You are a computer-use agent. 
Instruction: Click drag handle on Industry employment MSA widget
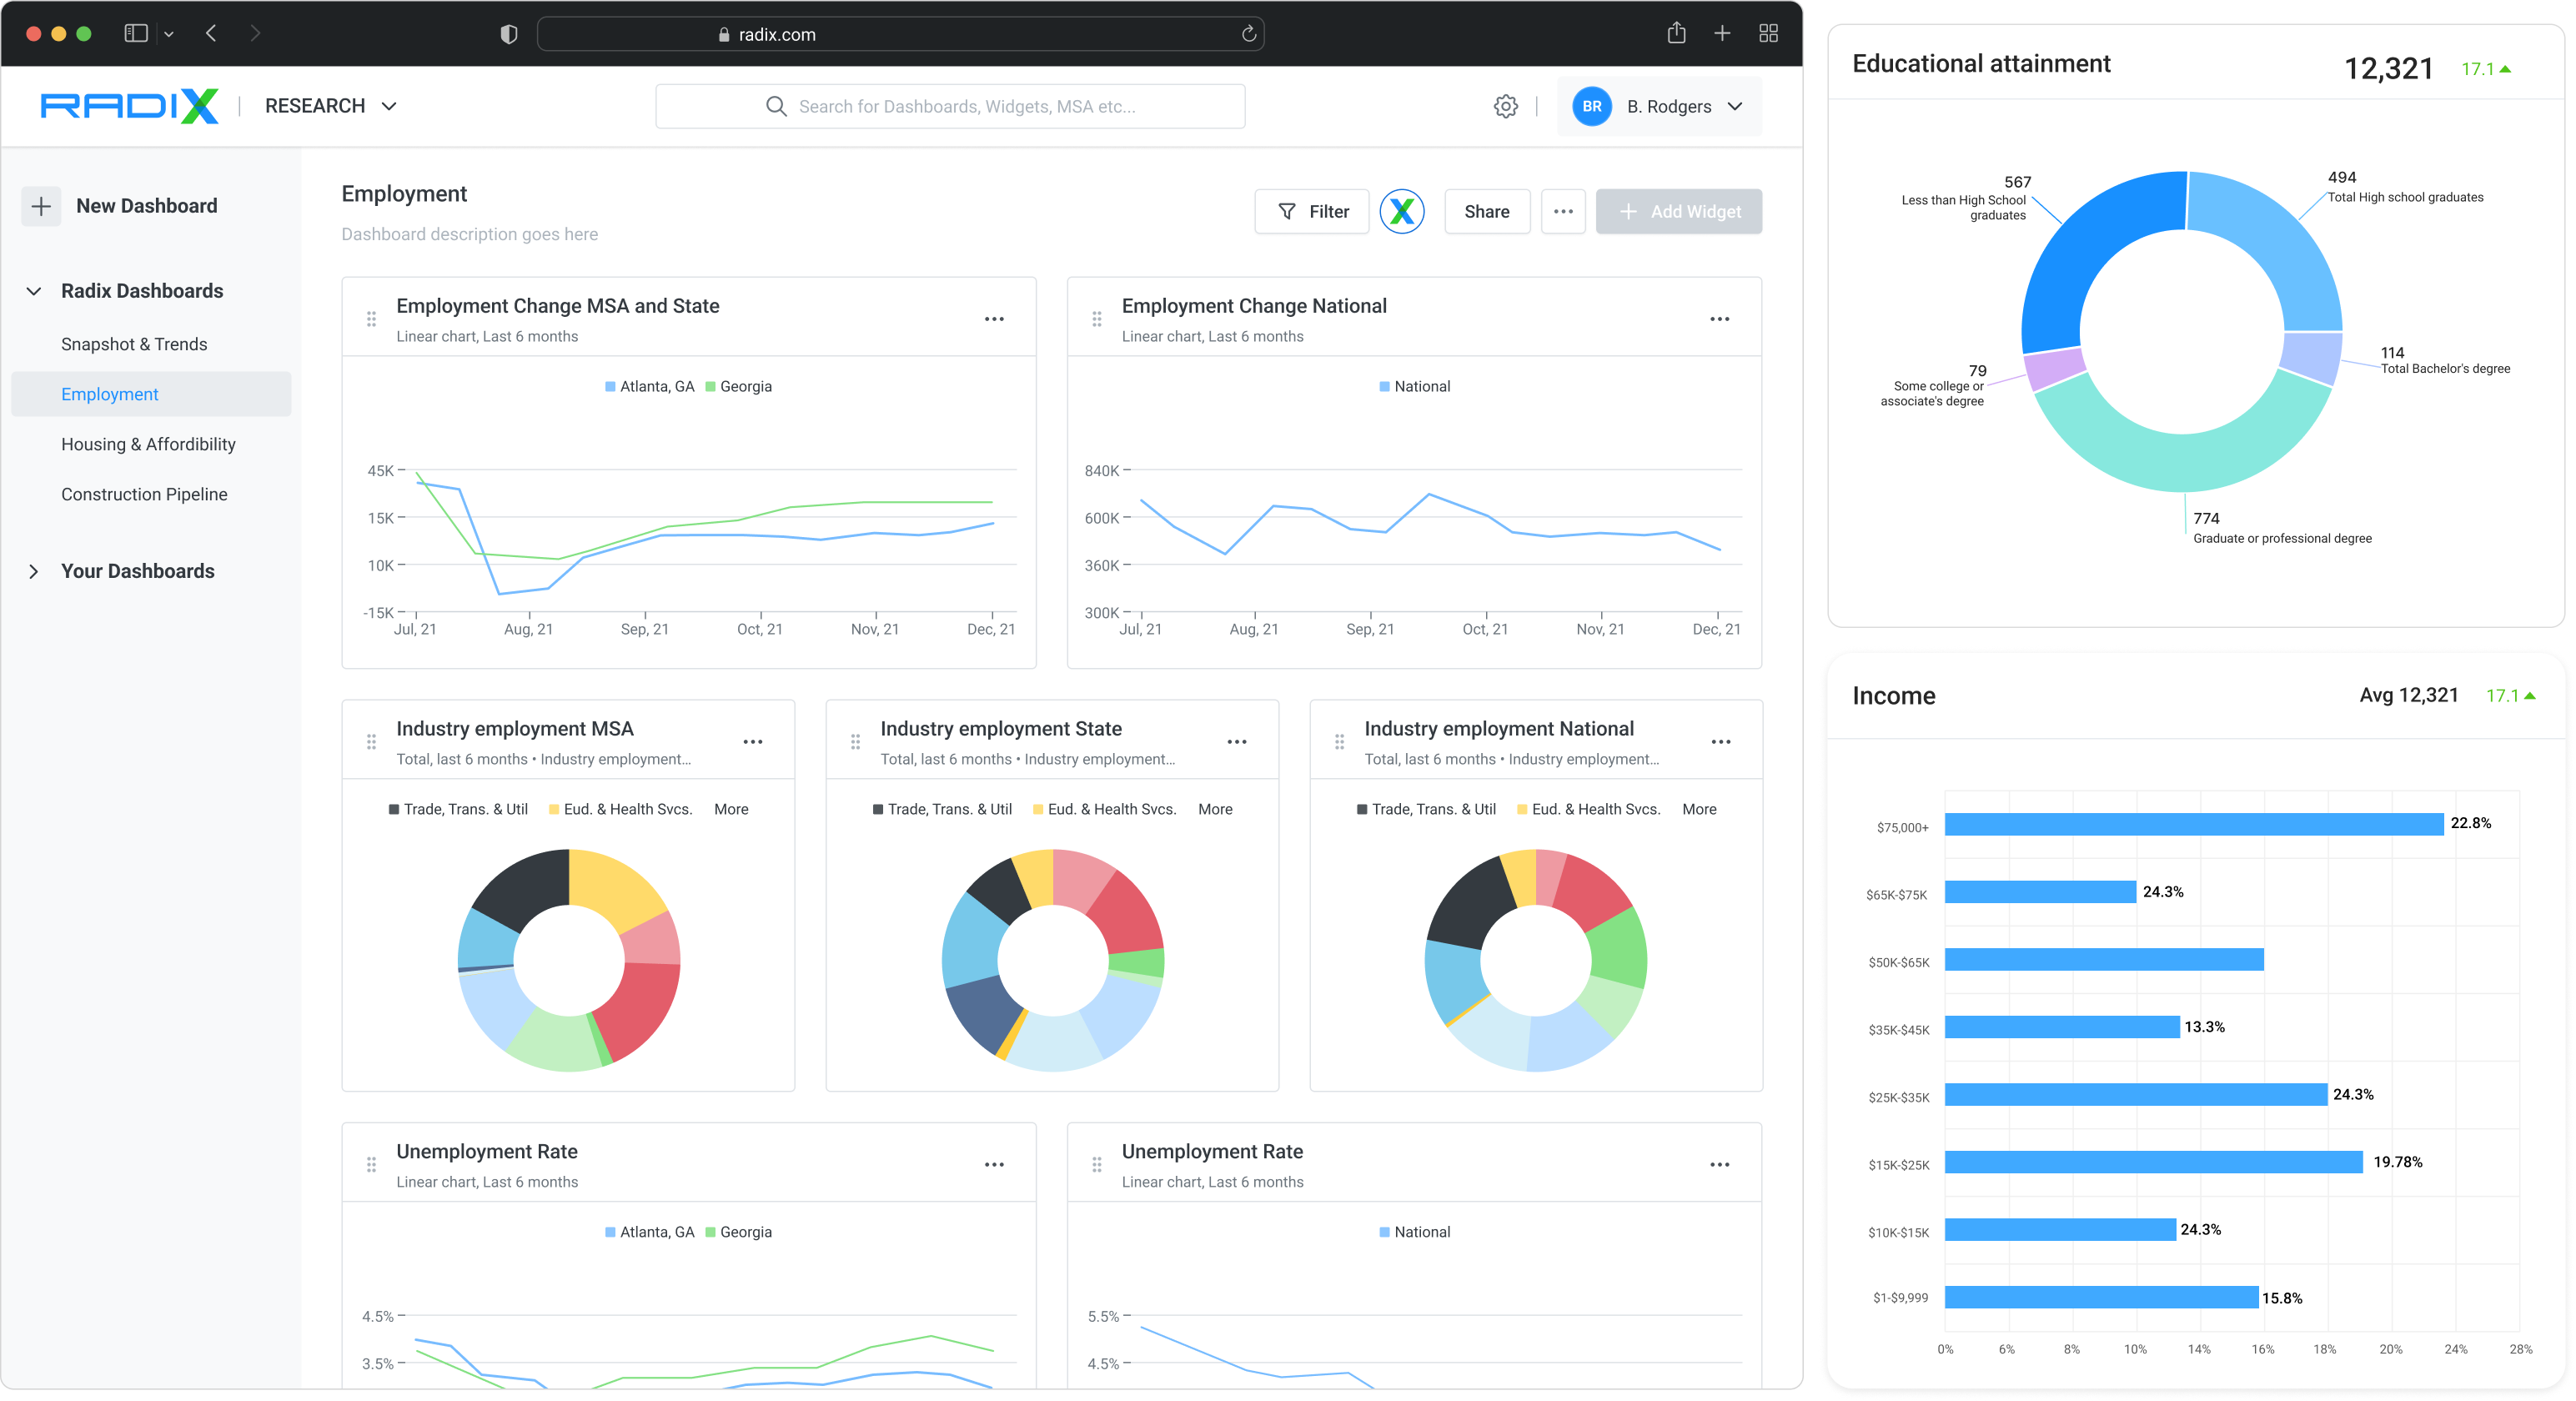tap(371, 742)
